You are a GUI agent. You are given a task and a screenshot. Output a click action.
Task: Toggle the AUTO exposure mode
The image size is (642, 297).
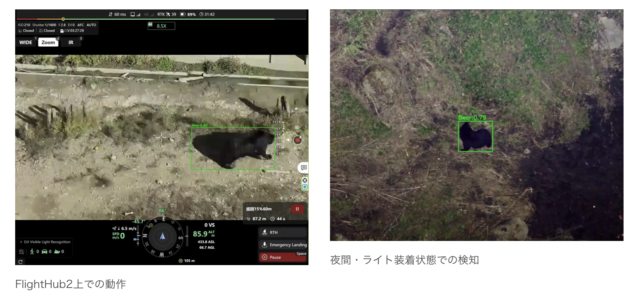(91, 25)
